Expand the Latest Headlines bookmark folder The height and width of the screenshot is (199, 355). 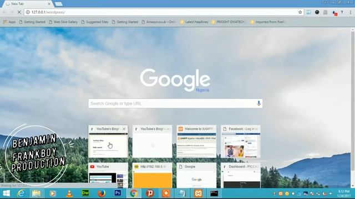point(194,22)
